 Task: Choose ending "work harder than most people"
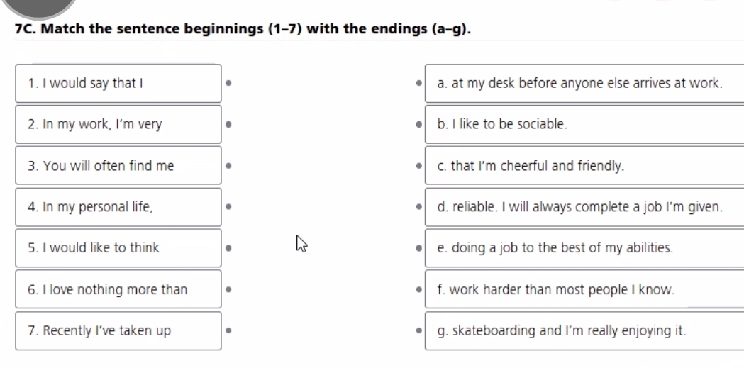583,289
